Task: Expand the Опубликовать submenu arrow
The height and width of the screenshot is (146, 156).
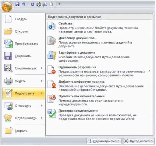Action: [42, 118]
